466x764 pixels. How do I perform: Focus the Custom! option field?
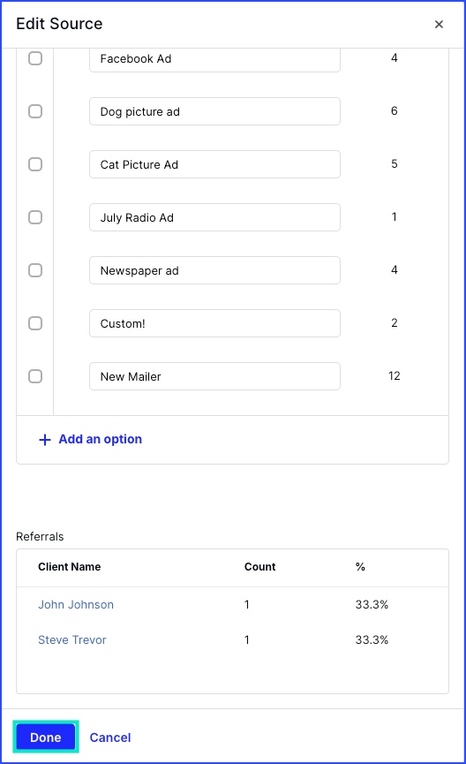click(214, 323)
